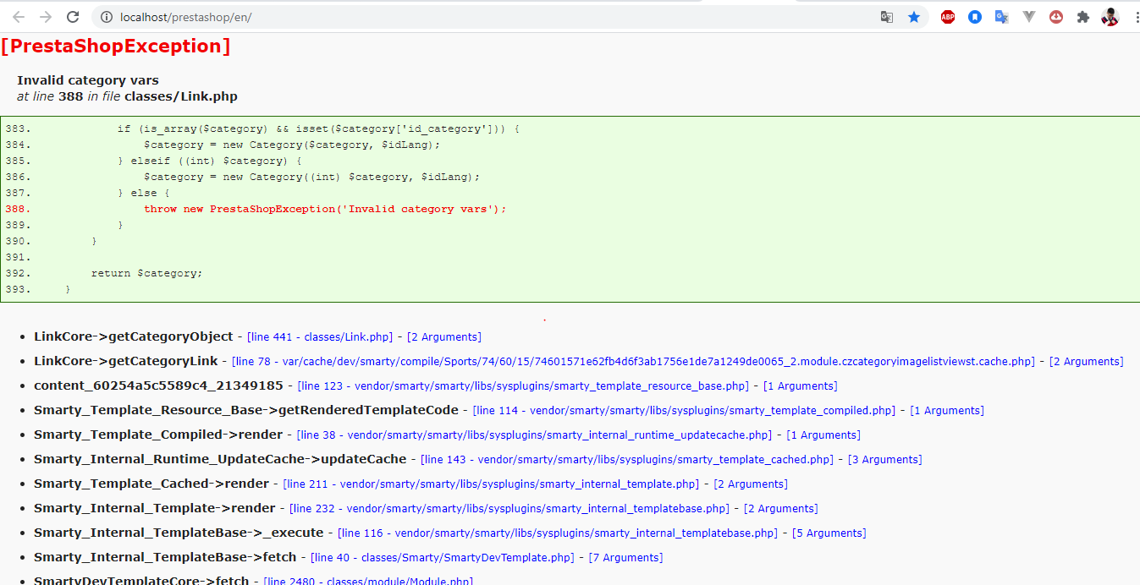Click the 'content_60254a5c5589c4_21349185' trace entry name
This screenshot has height=585, width=1140.
[x=158, y=385]
